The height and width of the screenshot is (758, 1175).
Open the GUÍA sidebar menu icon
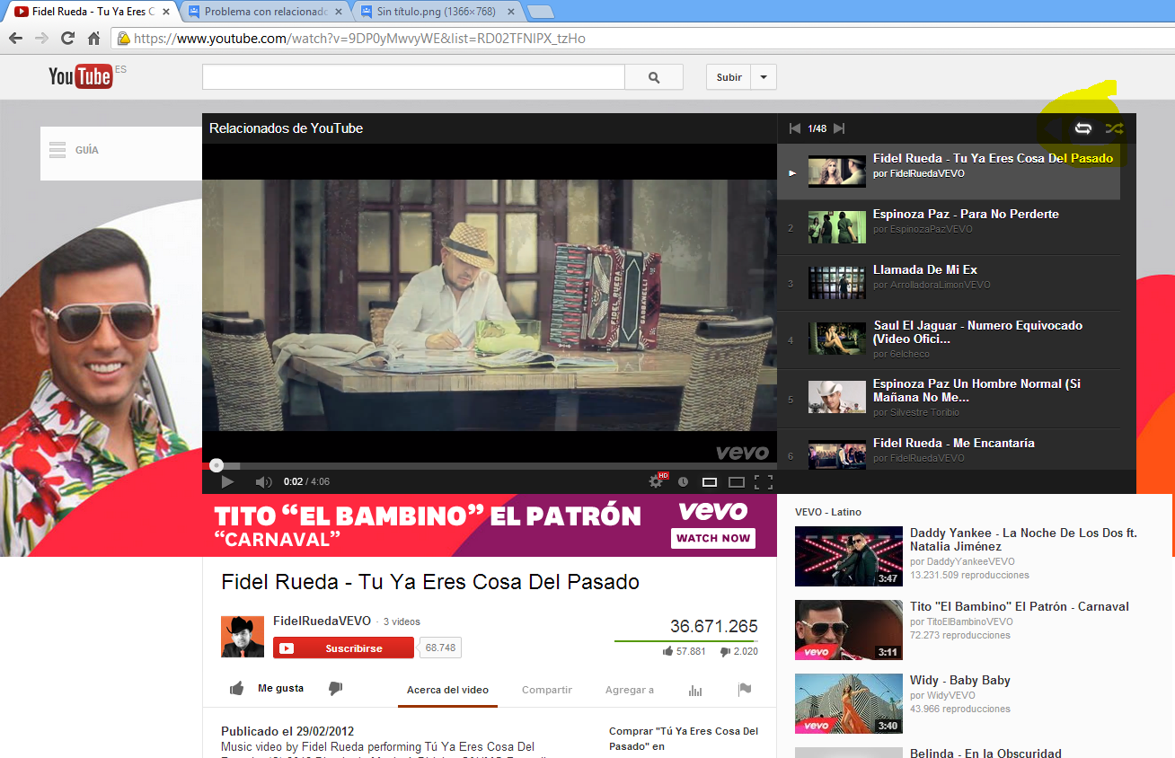pyautogui.click(x=57, y=150)
